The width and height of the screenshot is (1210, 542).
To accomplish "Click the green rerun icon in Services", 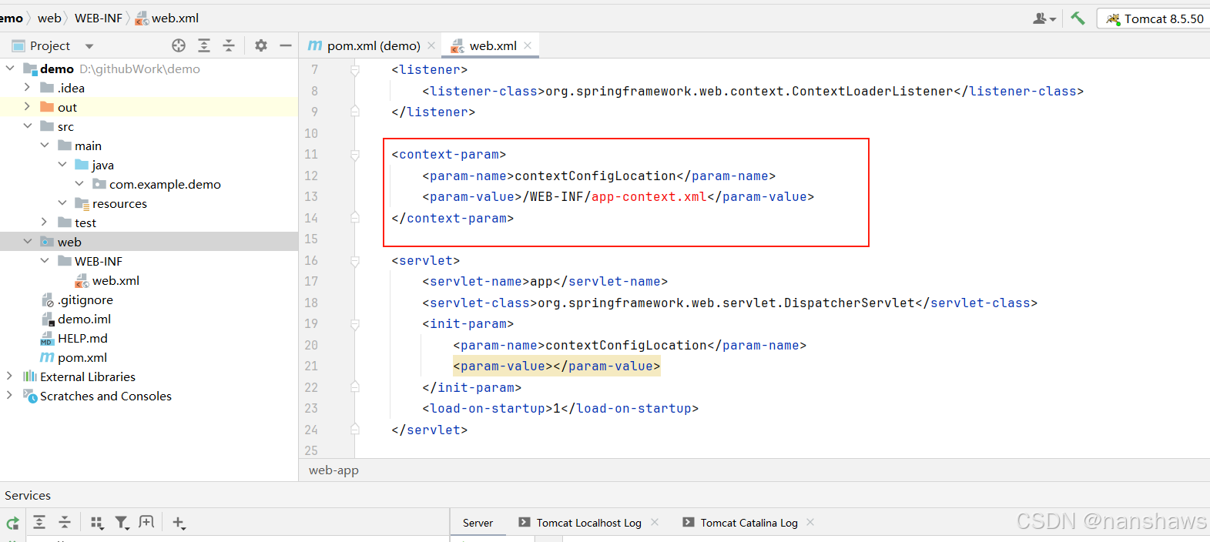I will coord(13,524).
